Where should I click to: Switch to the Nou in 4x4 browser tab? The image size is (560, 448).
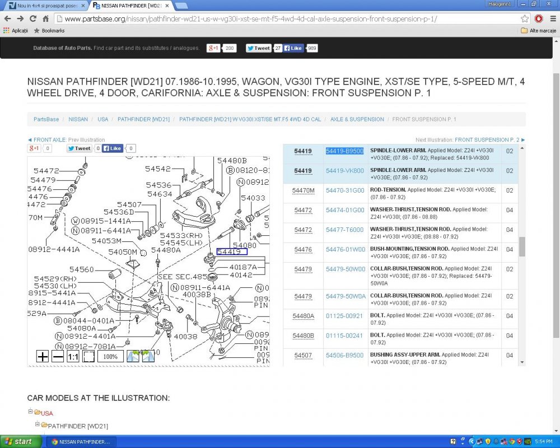[46, 6]
